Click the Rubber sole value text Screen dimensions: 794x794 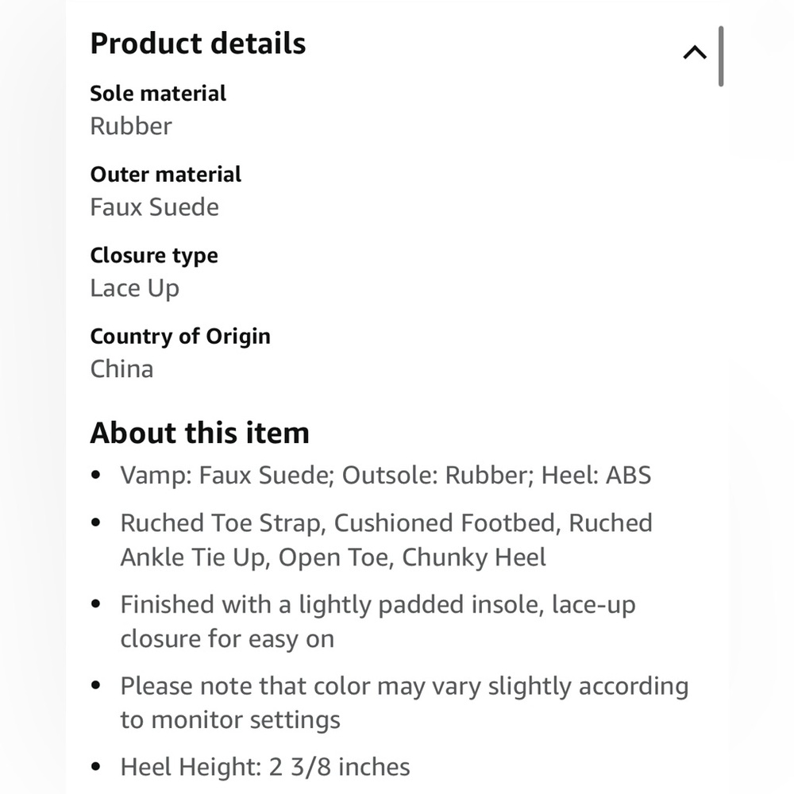tap(131, 126)
